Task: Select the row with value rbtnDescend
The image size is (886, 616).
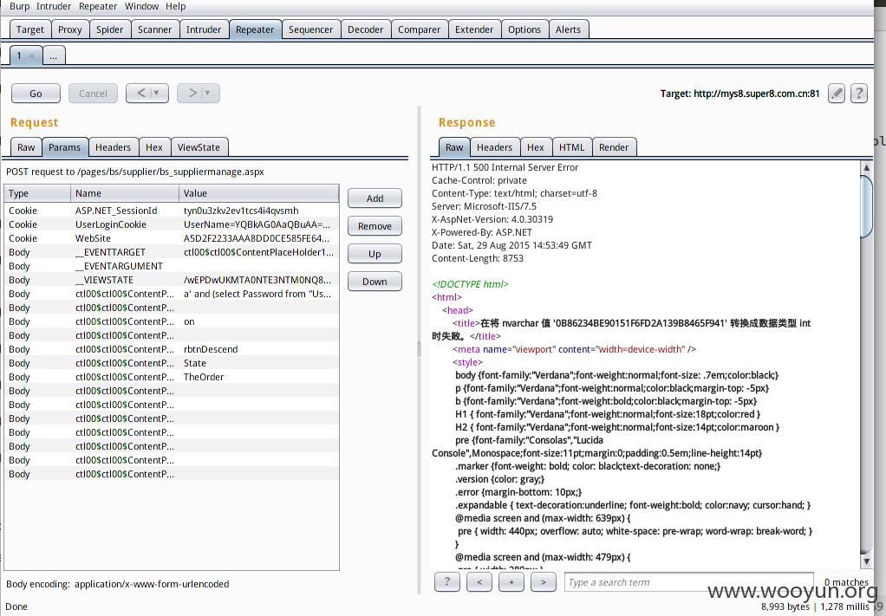Action: 172,349
